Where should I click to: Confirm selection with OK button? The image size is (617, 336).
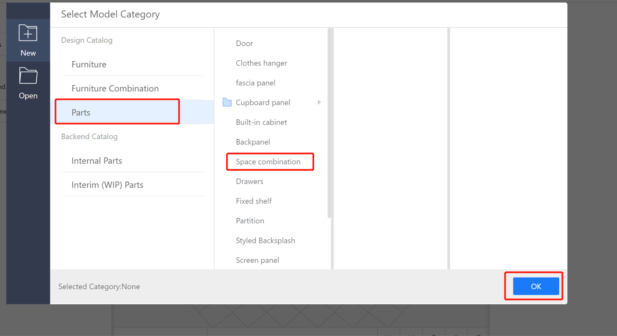tap(536, 286)
